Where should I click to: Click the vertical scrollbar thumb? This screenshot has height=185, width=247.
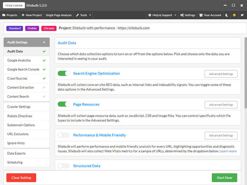point(246,73)
